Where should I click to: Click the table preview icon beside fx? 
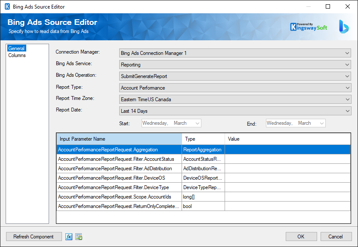[x=79, y=237]
